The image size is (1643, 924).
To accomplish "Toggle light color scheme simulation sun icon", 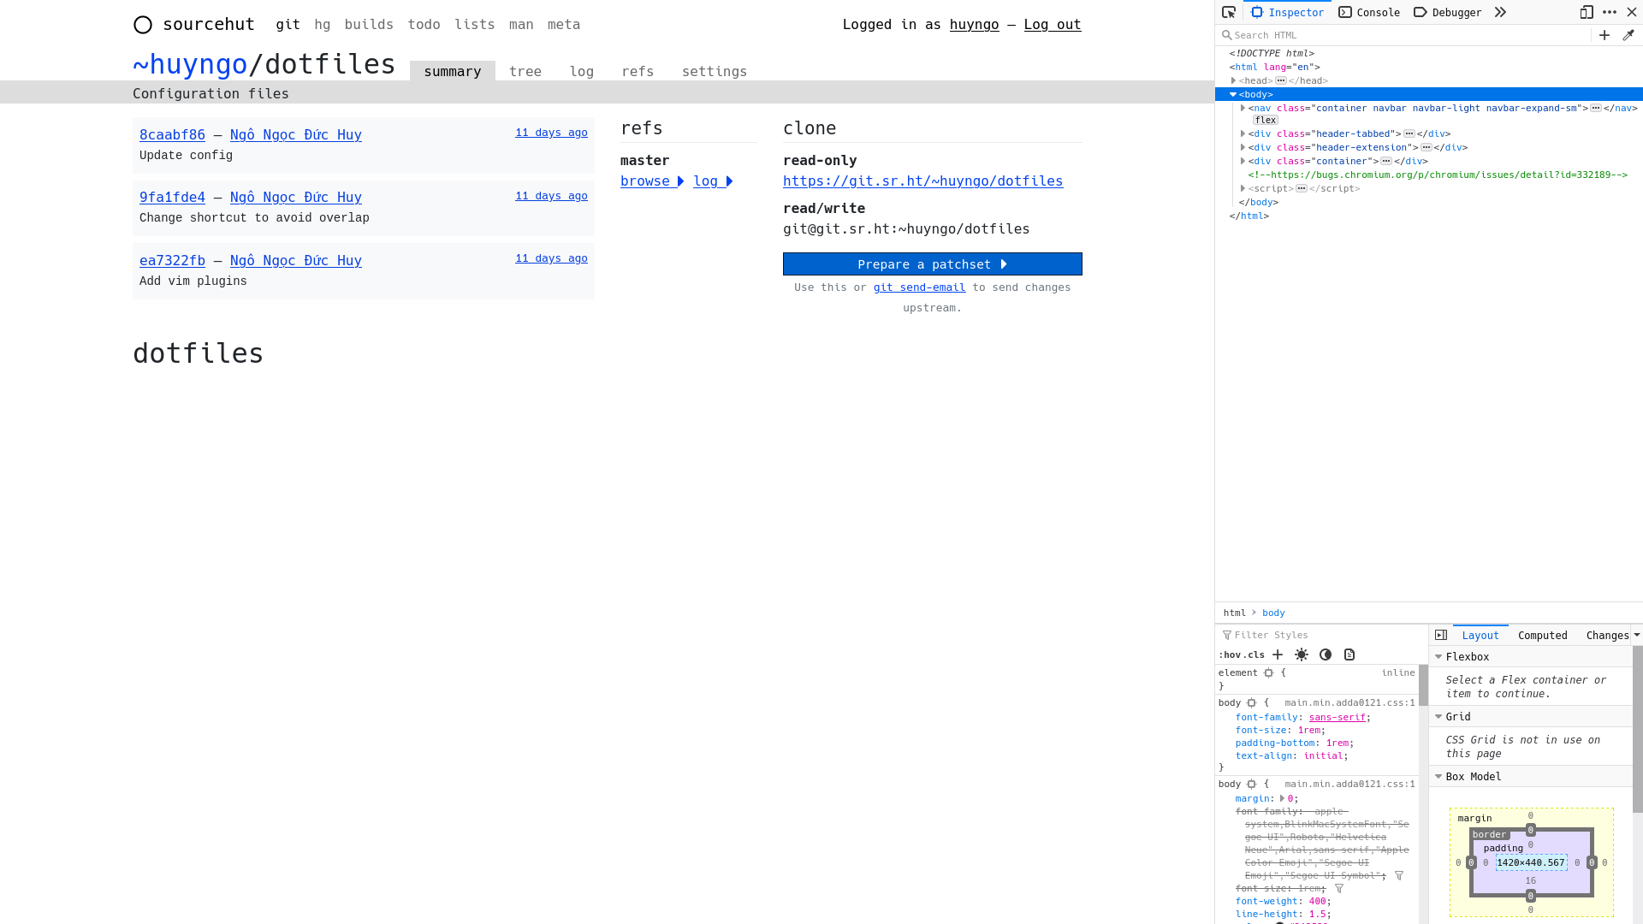I will click(x=1302, y=654).
